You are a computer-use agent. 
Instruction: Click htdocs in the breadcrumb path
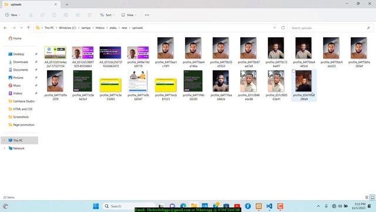pos(100,28)
